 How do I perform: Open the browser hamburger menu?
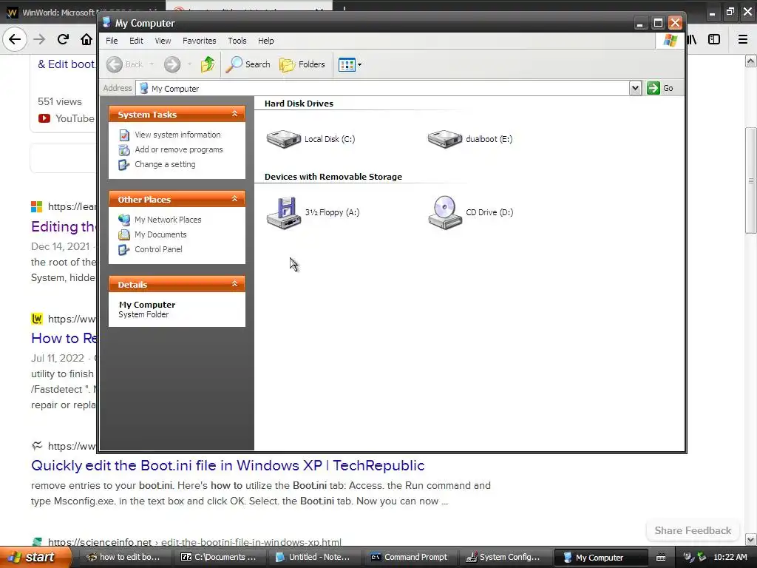(x=742, y=40)
